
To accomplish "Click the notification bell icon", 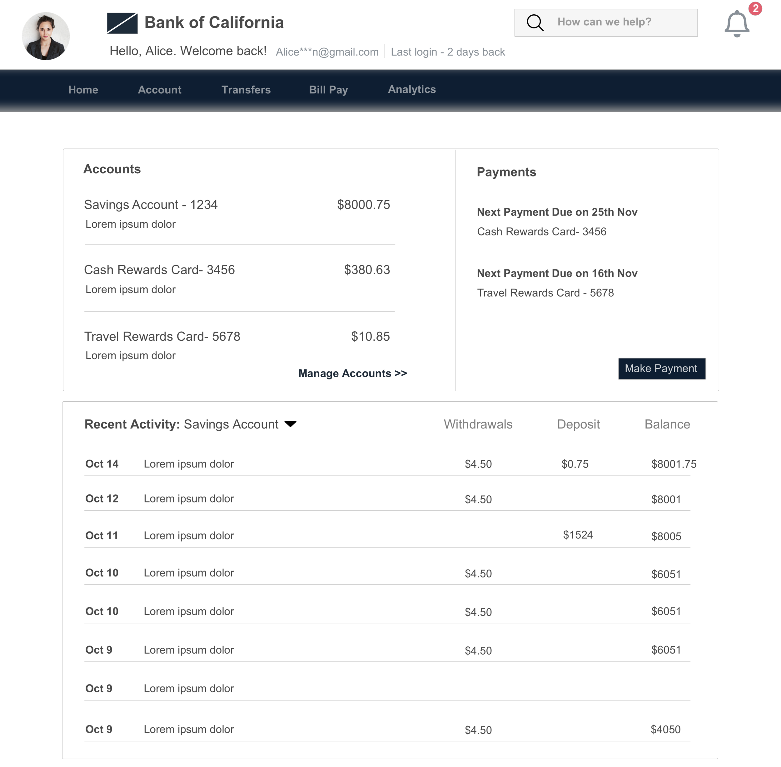I will click(x=736, y=24).
